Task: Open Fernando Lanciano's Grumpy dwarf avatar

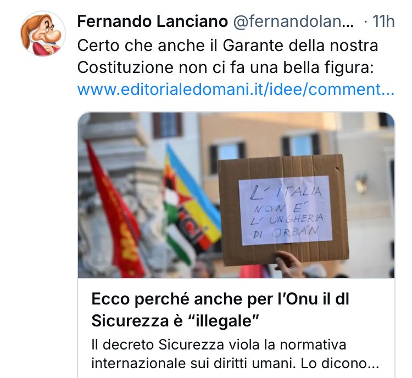Action: [x=43, y=33]
